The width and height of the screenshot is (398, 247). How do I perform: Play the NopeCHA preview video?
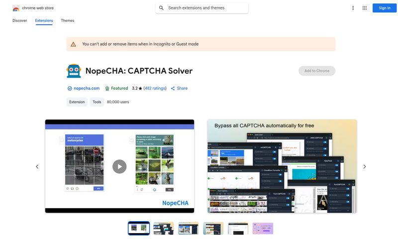[x=119, y=166]
